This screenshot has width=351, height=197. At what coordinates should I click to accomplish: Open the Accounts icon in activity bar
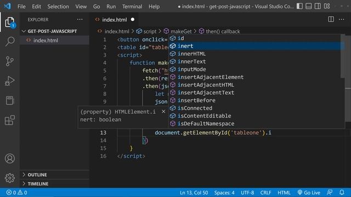tap(10, 159)
